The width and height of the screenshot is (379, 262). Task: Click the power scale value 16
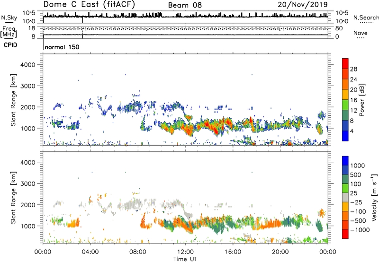click(353, 100)
